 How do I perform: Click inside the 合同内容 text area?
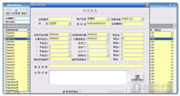[88, 77]
